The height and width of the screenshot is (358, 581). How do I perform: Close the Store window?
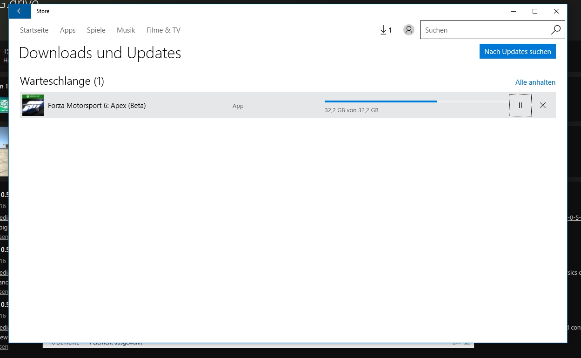point(556,11)
